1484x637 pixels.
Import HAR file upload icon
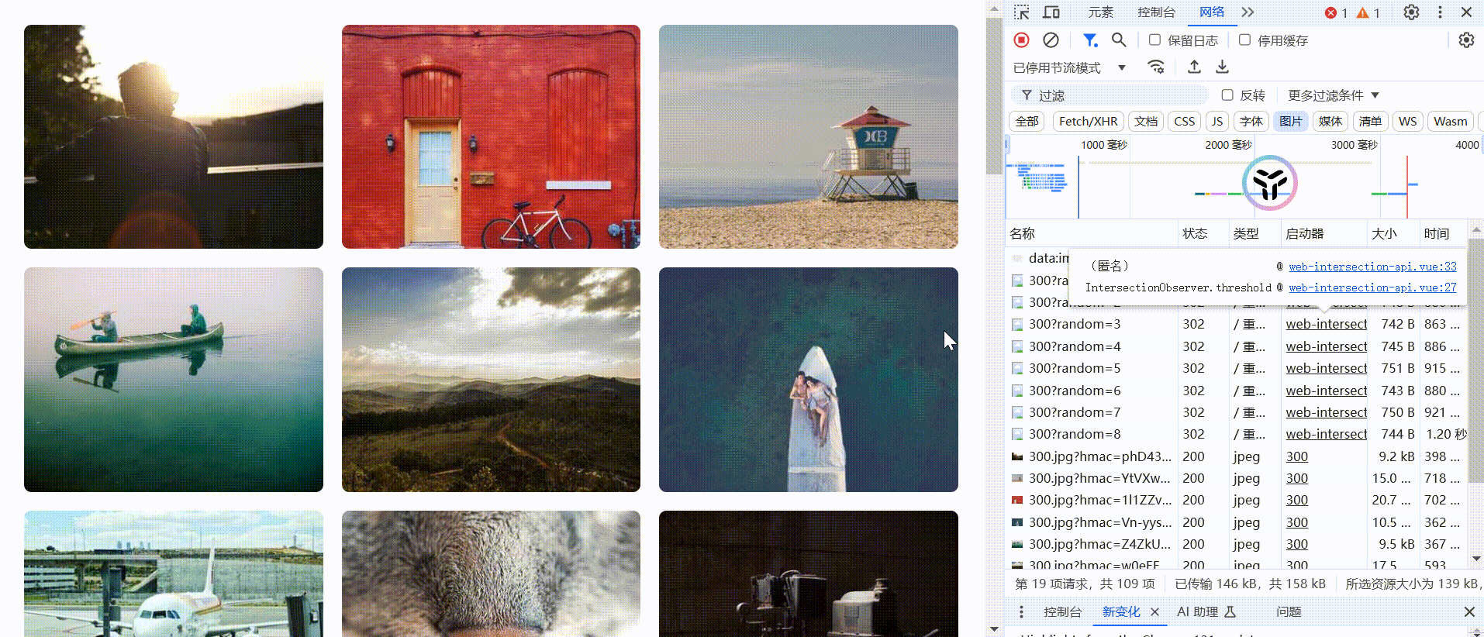click(x=1194, y=67)
